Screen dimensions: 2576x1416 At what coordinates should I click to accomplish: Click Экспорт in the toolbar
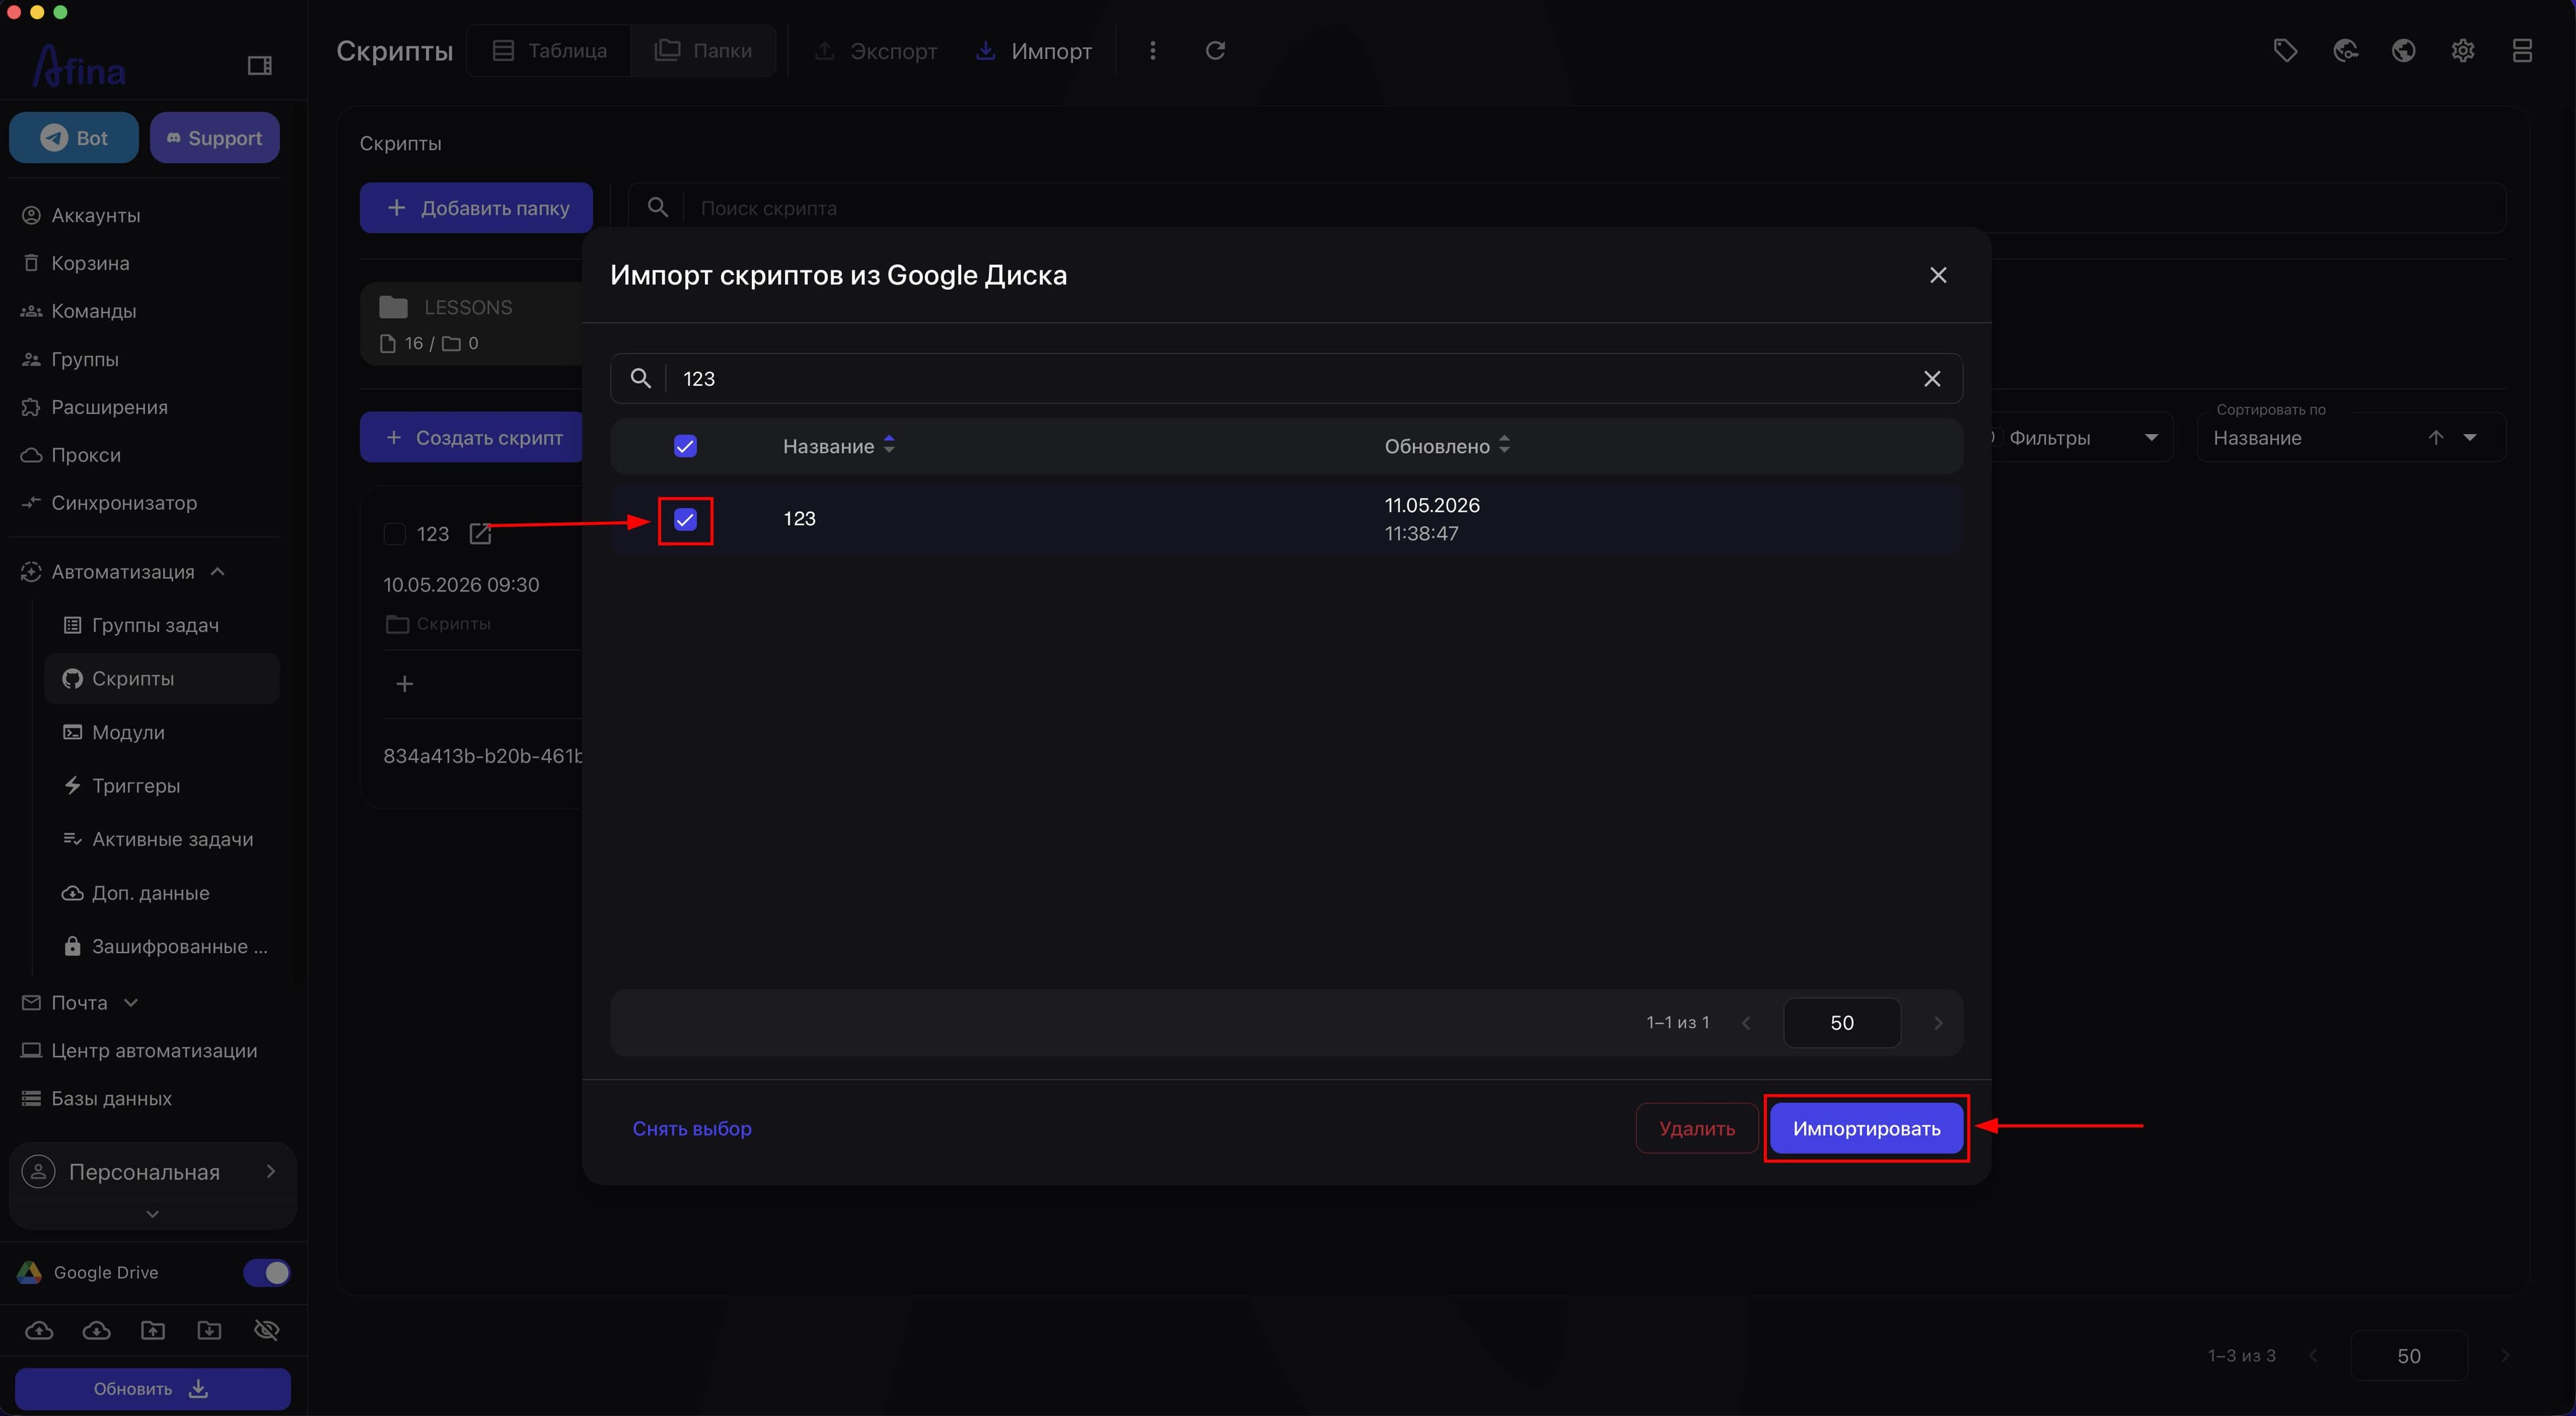[875, 51]
